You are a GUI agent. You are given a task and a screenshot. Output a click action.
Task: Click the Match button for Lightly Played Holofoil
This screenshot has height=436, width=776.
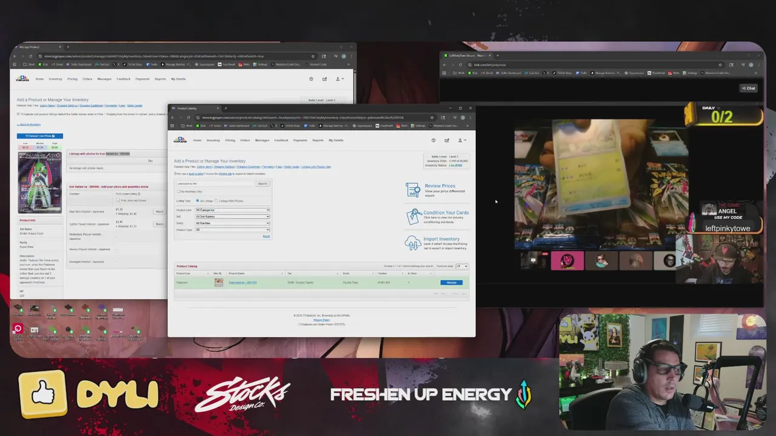click(159, 224)
